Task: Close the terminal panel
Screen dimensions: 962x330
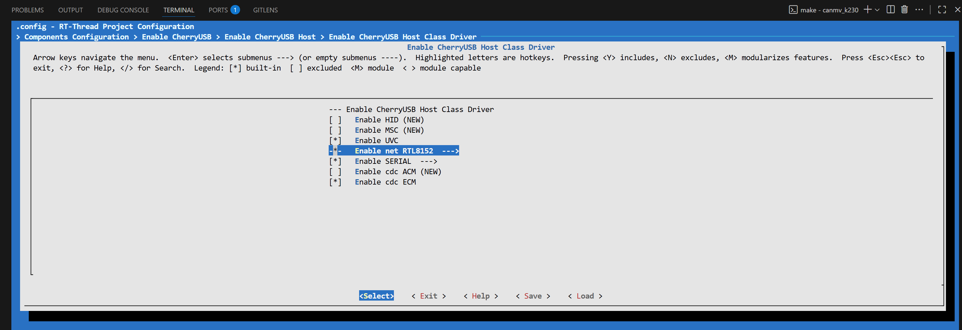Action: (957, 10)
